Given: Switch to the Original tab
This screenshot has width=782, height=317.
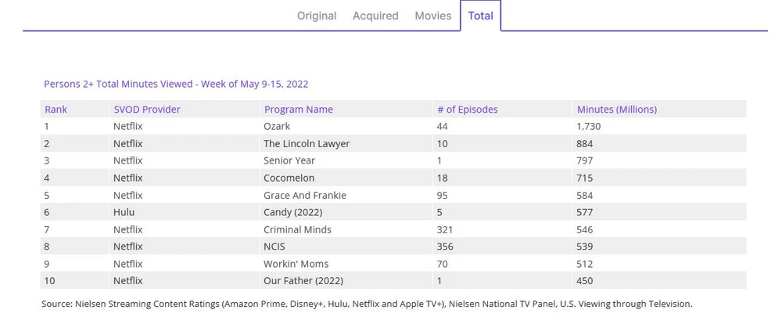Looking at the screenshot, I should click(317, 16).
